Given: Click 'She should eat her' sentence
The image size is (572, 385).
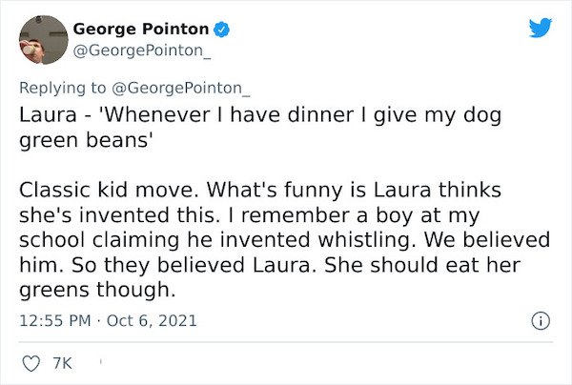Looking at the screenshot, I should tap(422, 265).
